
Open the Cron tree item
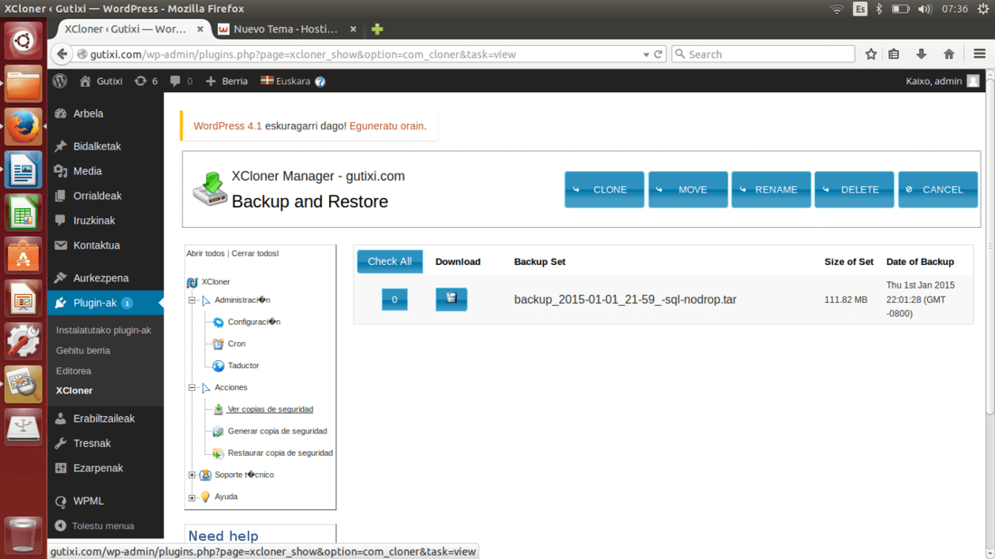[237, 344]
